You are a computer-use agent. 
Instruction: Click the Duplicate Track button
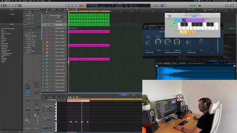[x=47, y=12]
